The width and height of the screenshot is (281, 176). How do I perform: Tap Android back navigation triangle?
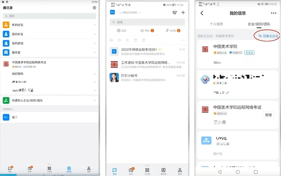click(x=220, y=172)
